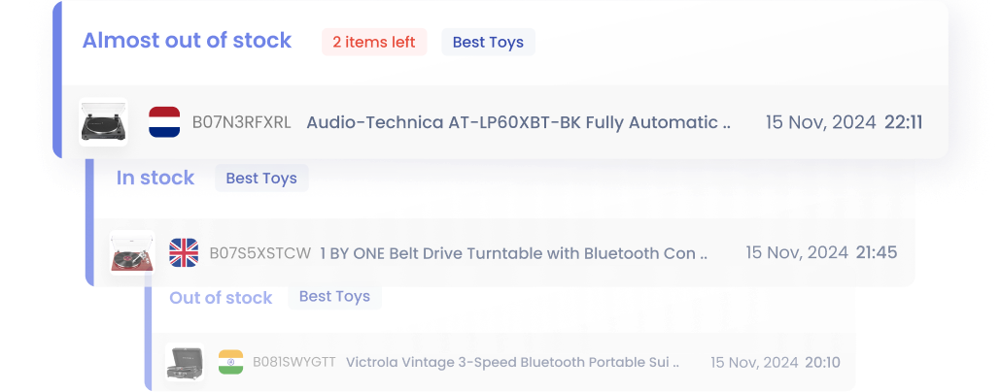Select Best Toys tag beside In stock
Screen dimensions: 1001x392
click(x=261, y=179)
